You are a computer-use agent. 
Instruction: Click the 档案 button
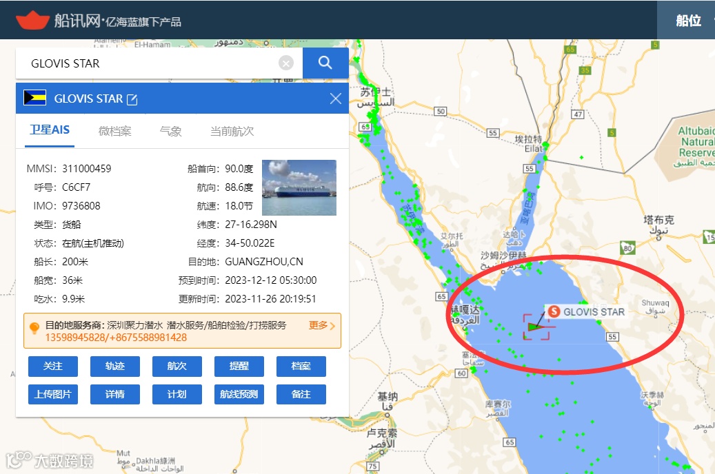(301, 366)
